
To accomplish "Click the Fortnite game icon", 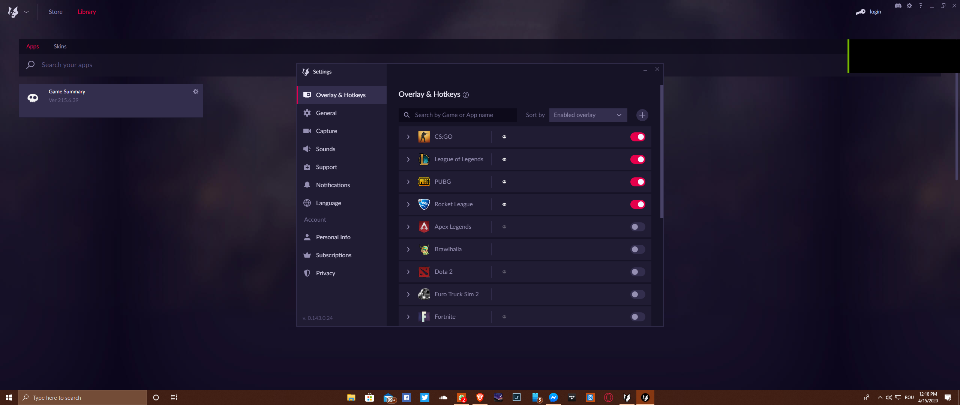I will (x=424, y=316).
